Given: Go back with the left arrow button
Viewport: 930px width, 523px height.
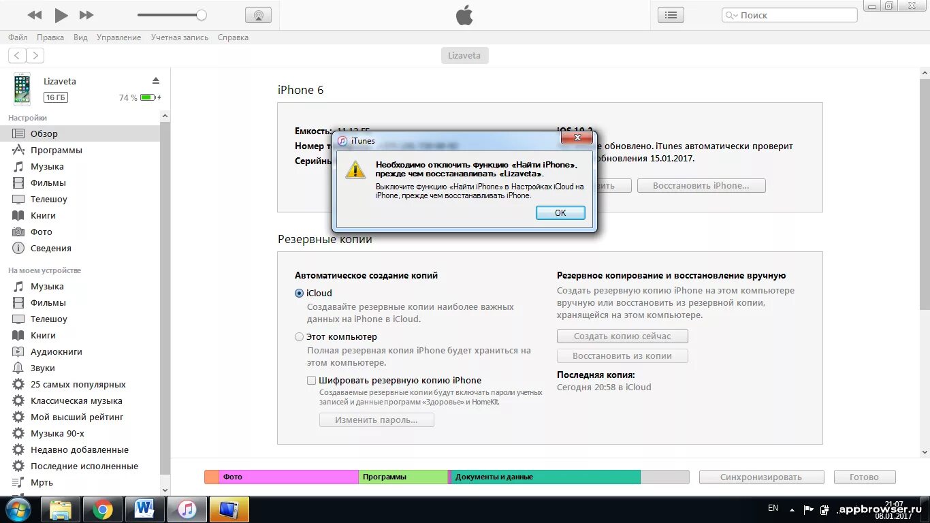Looking at the screenshot, I should point(17,56).
